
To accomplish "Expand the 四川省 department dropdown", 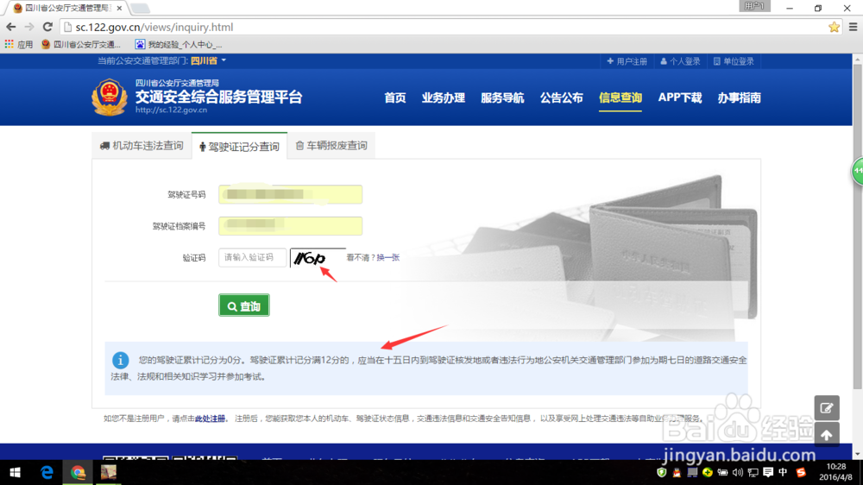I will tap(208, 60).
